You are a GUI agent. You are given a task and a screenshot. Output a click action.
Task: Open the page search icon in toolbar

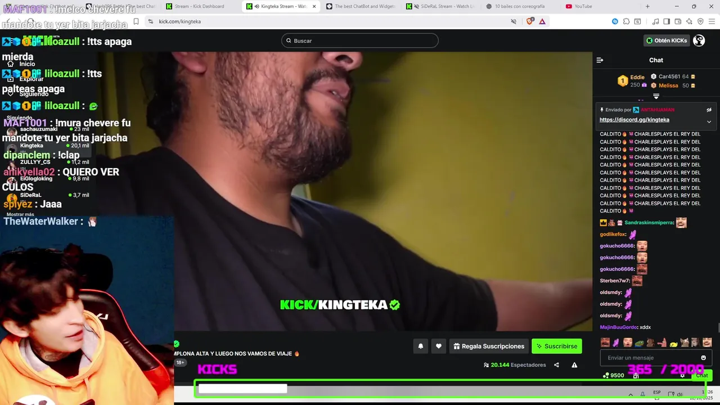637,21
